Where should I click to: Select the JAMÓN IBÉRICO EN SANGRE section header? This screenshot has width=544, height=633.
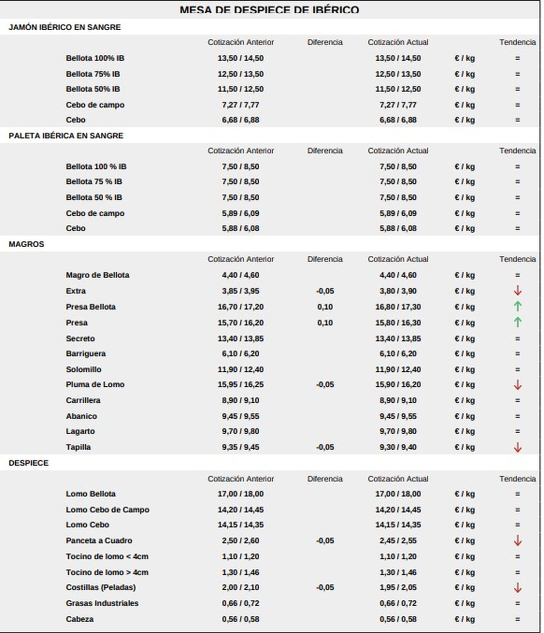(65, 27)
